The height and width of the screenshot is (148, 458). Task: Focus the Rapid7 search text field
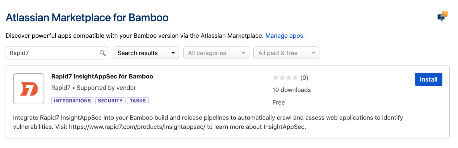coord(53,53)
